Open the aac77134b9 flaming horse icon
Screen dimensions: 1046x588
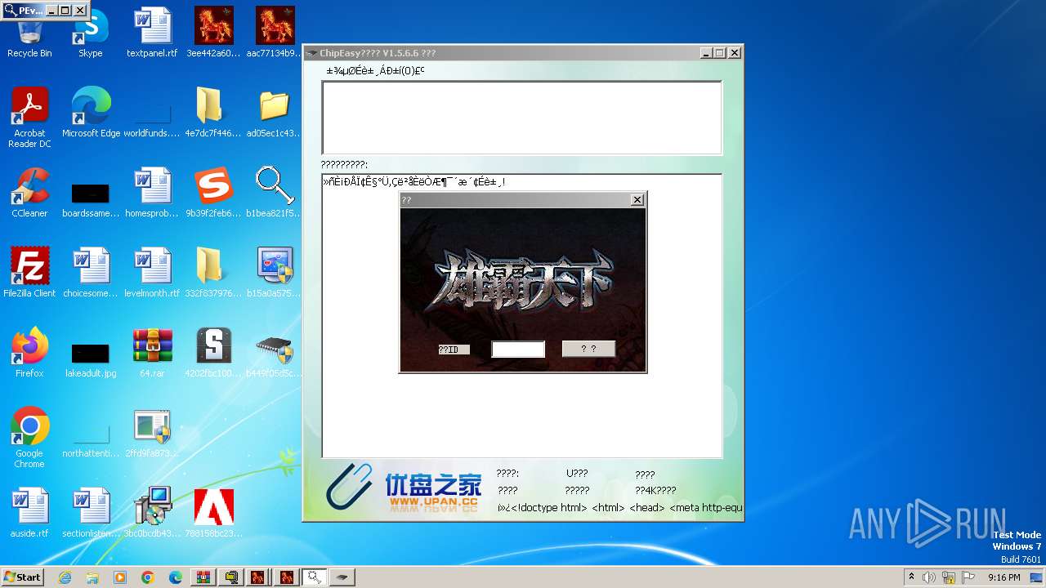pyautogui.click(x=275, y=33)
